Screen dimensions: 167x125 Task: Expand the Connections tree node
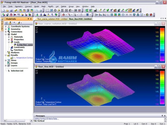coord(6,32)
